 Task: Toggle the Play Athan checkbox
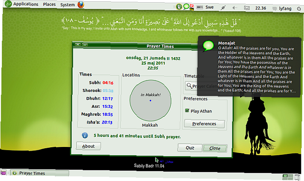pos(187,111)
